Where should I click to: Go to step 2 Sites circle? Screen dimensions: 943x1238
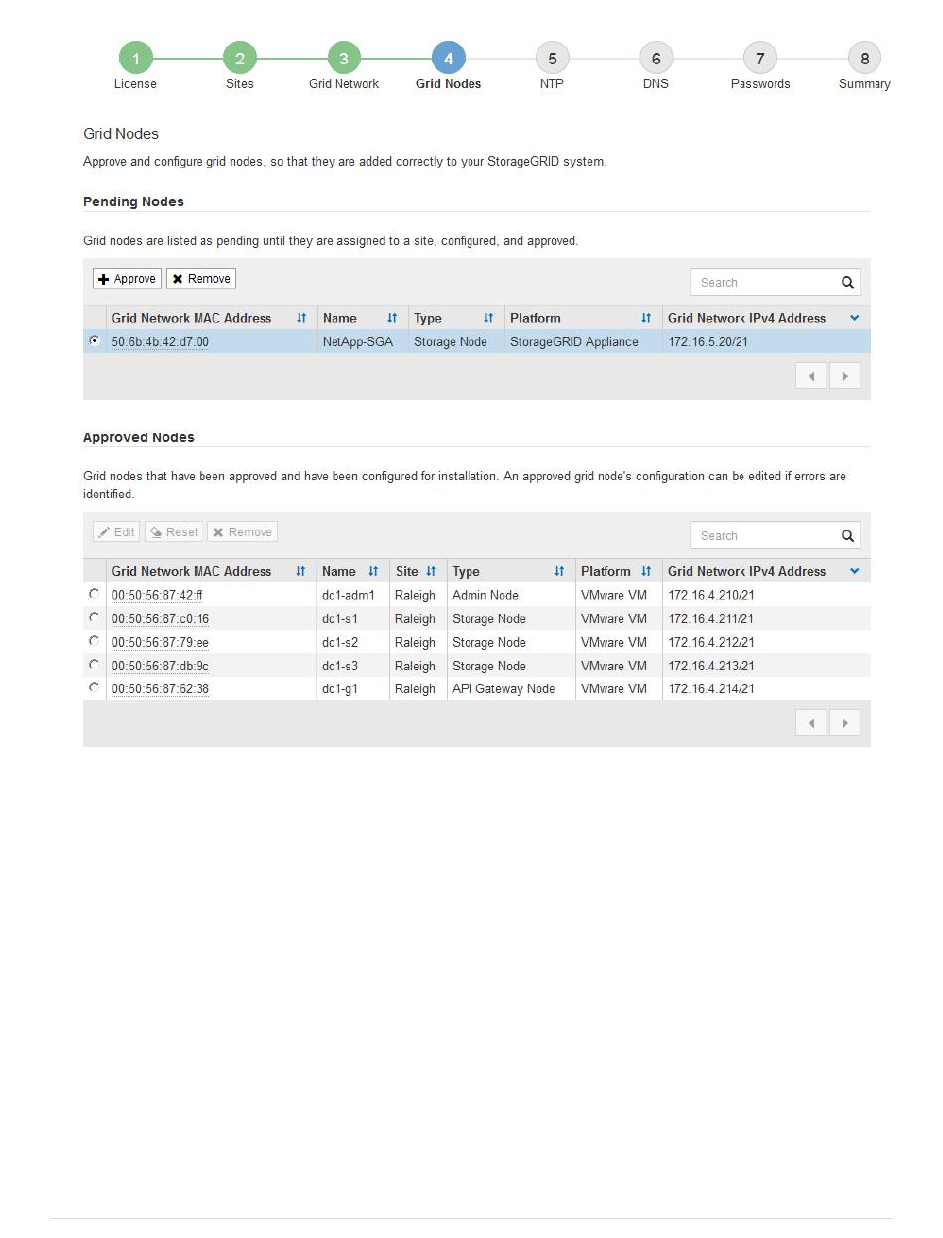[x=239, y=58]
